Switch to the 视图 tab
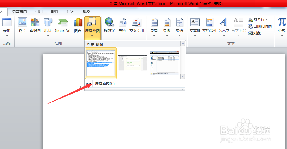The image size is (287, 149). click(x=87, y=12)
